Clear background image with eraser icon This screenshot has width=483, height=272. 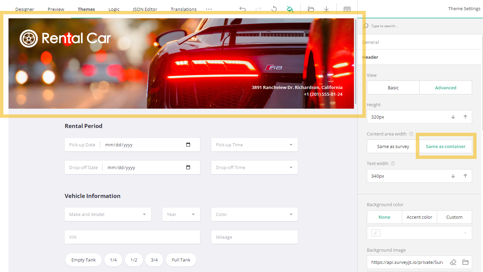coord(453,262)
